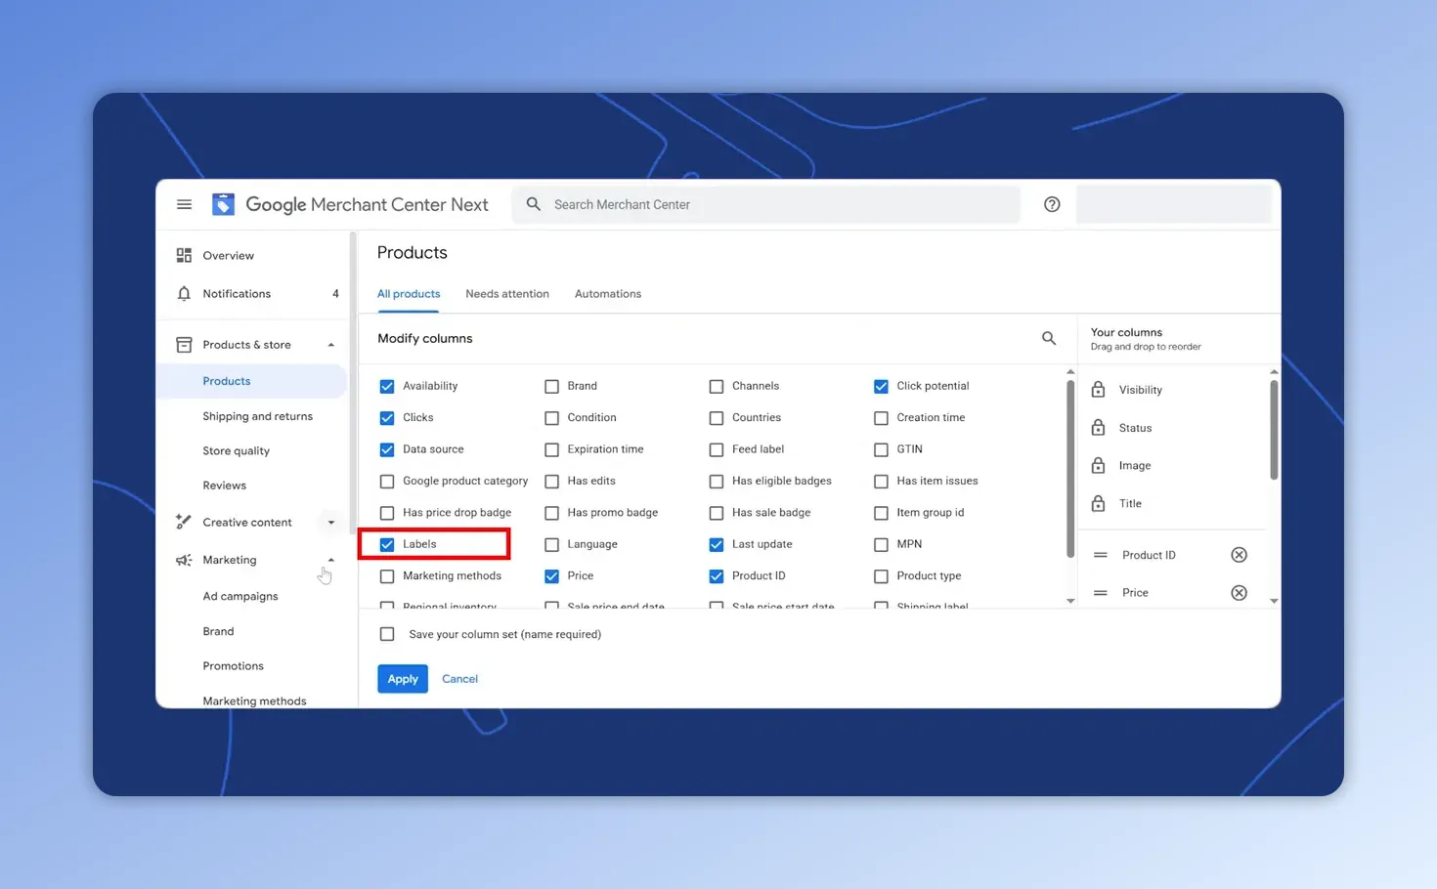Click the Products & store storefront icon
This screenshot has width=1437, height=889.
click(184, 345)
